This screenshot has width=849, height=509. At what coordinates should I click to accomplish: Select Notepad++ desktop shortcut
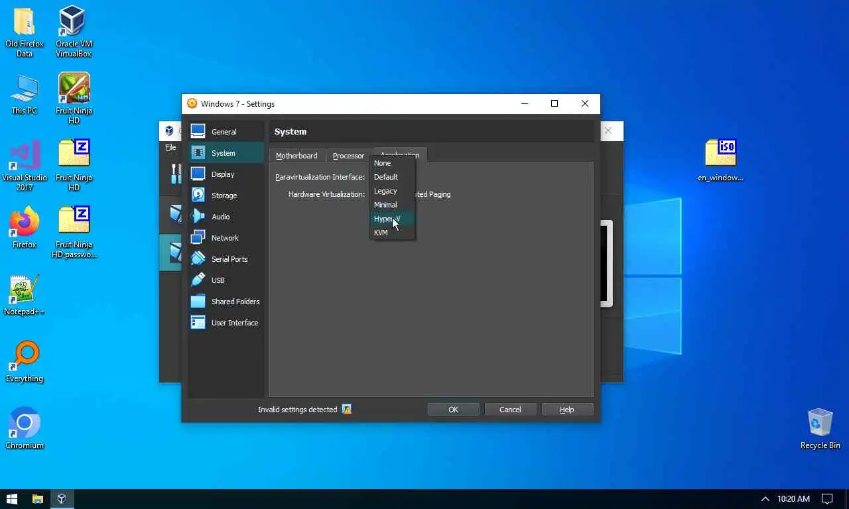coord(25,295)
